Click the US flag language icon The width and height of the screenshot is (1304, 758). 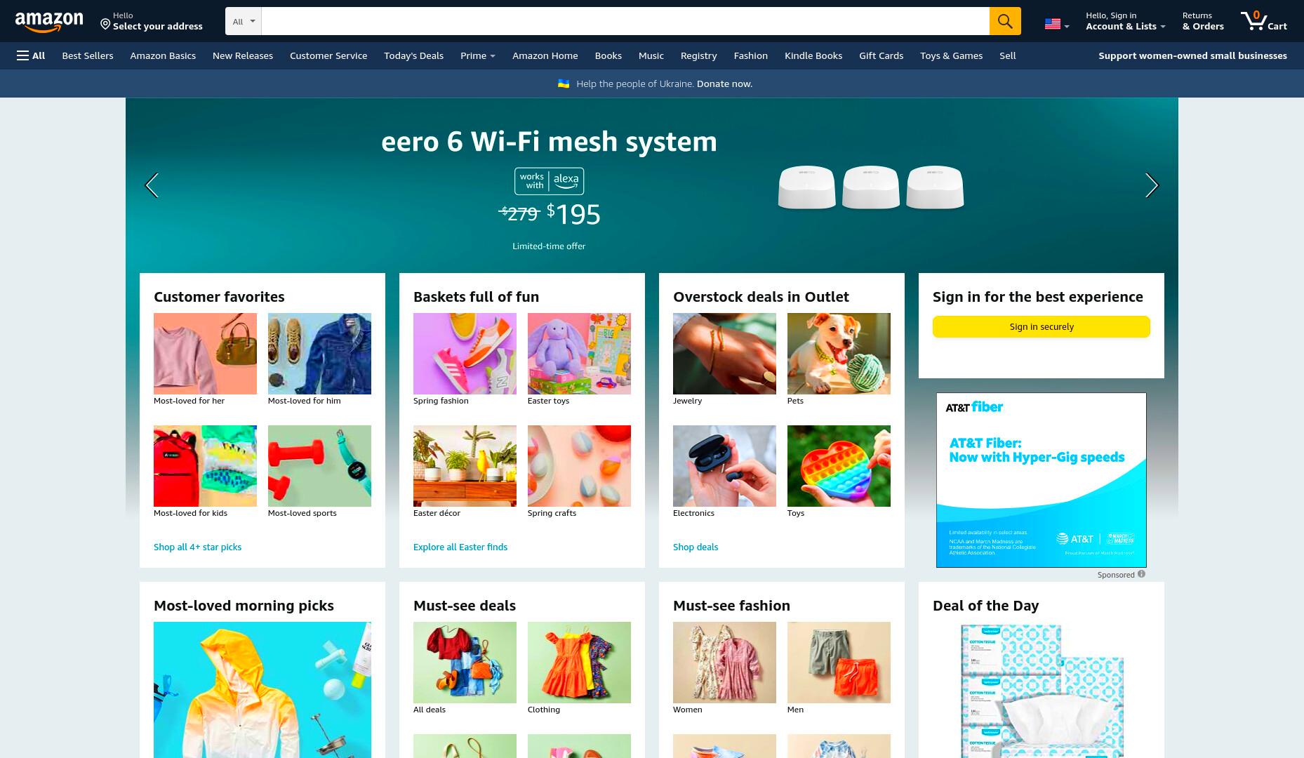(x=1053, y=24)
